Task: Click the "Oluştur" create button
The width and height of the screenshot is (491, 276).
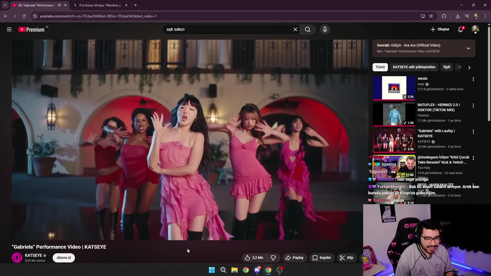Action: pyautogui.click(x=440, y=30)
